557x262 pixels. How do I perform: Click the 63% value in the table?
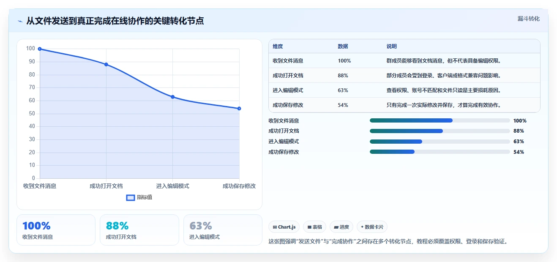[343, 90]
